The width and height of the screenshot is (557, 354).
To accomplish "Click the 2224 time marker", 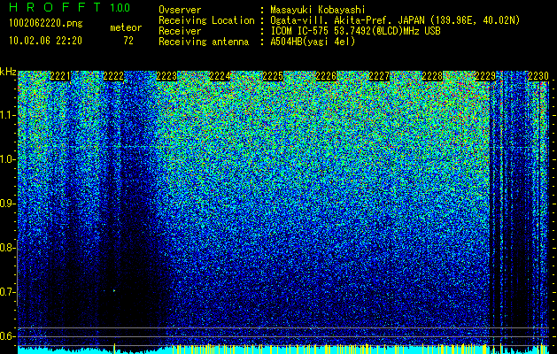I will coord(220,76).
